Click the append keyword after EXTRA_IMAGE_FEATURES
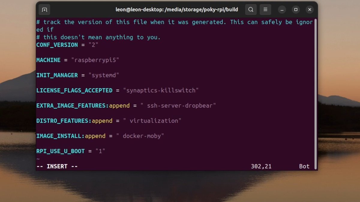360x202 pixels. (x=119, y=106)
